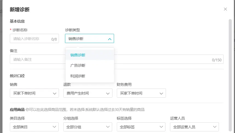The height and width of the screenshot is (133, 235).
Task: Click the 类目选择 field label
Action: [17, 118]
